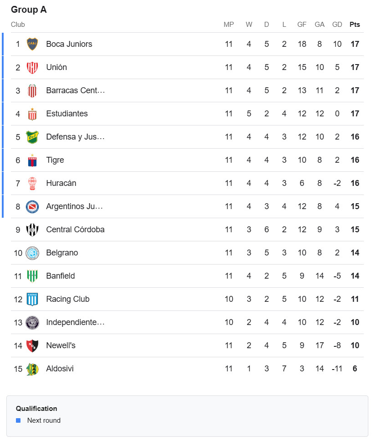Click the Estudiantes club crest
This screenshot has height=445, width=372.
(x=32, y=114)
